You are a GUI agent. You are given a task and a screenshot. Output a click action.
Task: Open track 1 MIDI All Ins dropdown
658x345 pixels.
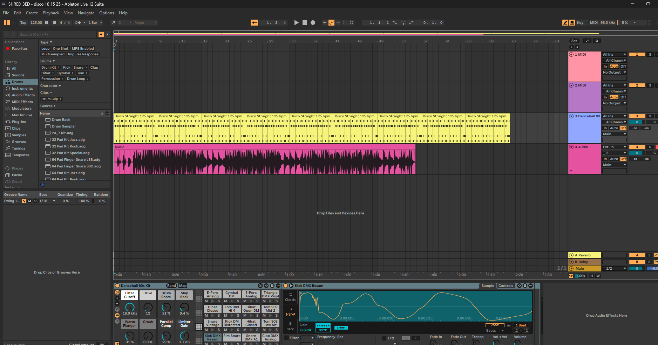click(x=615, y=55)
